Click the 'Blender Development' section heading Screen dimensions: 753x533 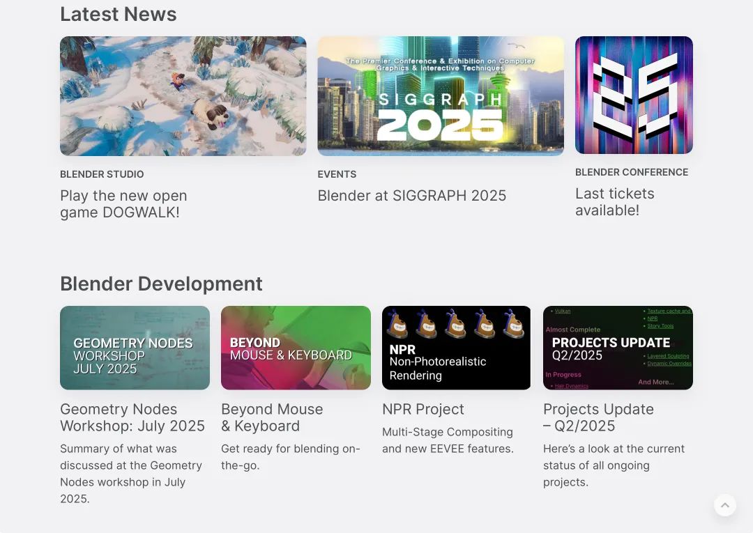click(x=161, y=284)
